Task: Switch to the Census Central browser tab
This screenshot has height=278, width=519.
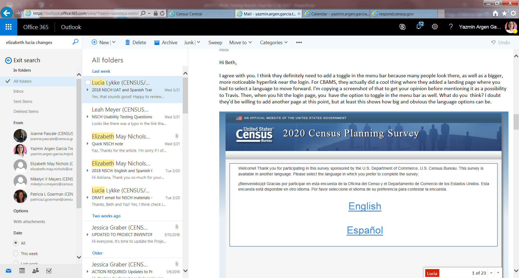Action: click(201, 14)
